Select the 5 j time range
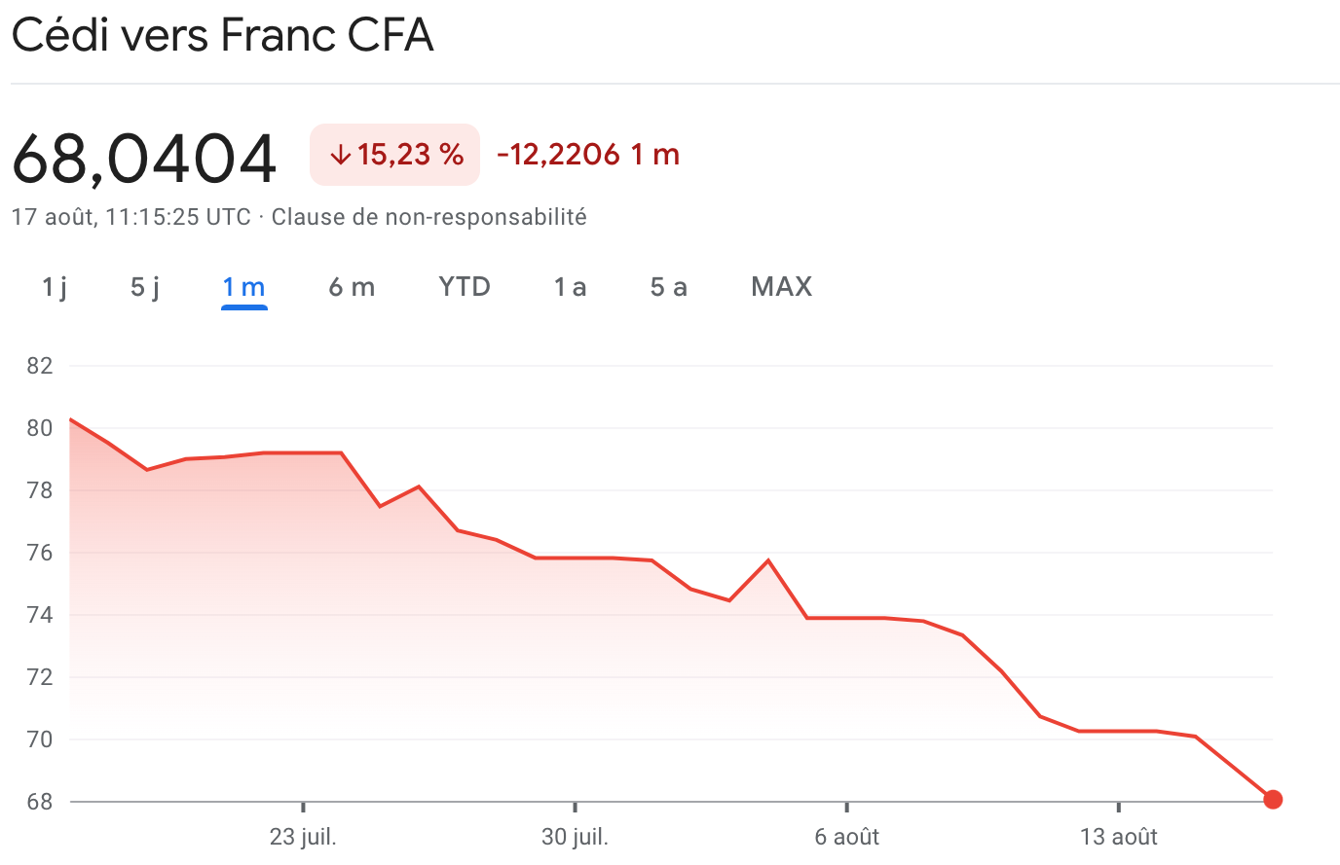This screenshot has height=865, width=1340. (144, 286)
